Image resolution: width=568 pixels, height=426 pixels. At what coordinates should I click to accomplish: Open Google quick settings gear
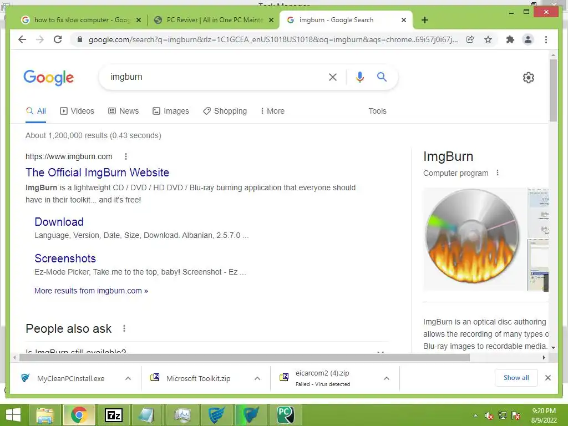point(529,78)
